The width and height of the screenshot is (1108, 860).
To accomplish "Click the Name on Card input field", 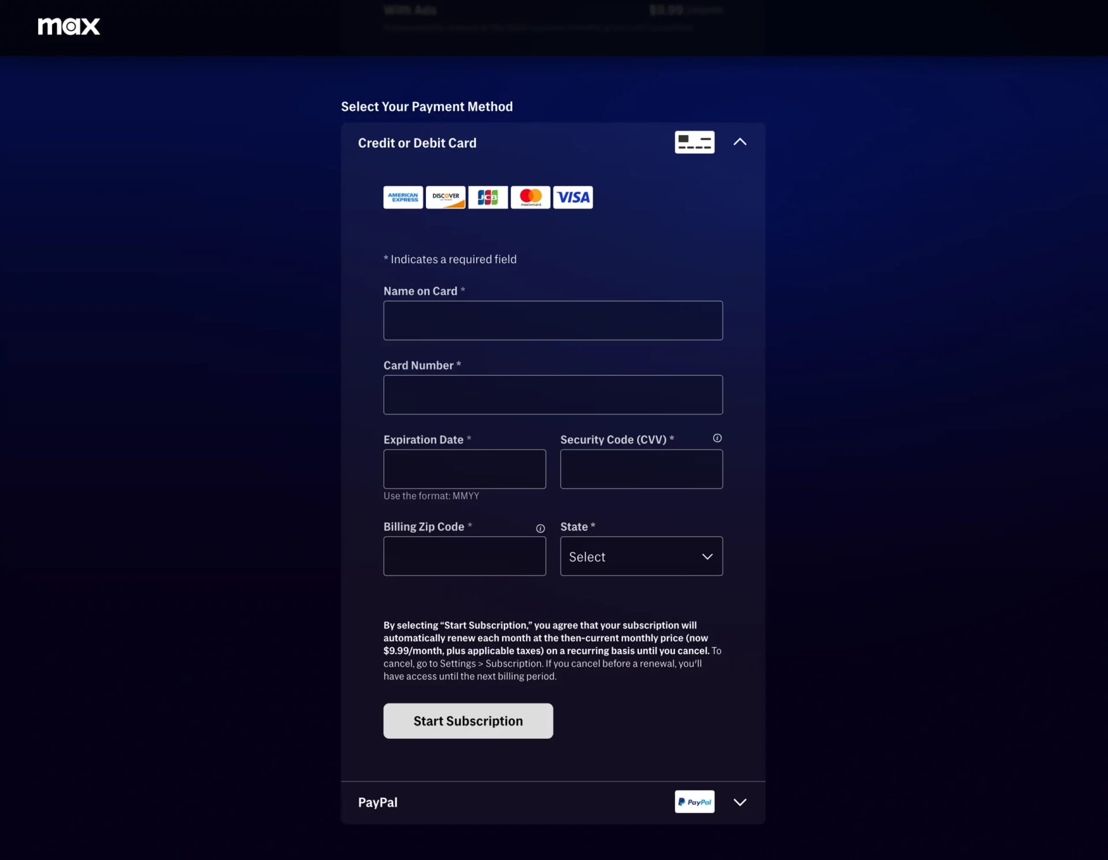I will tap(552, 319).
